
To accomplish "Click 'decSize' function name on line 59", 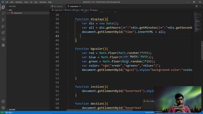I will 96,104.
